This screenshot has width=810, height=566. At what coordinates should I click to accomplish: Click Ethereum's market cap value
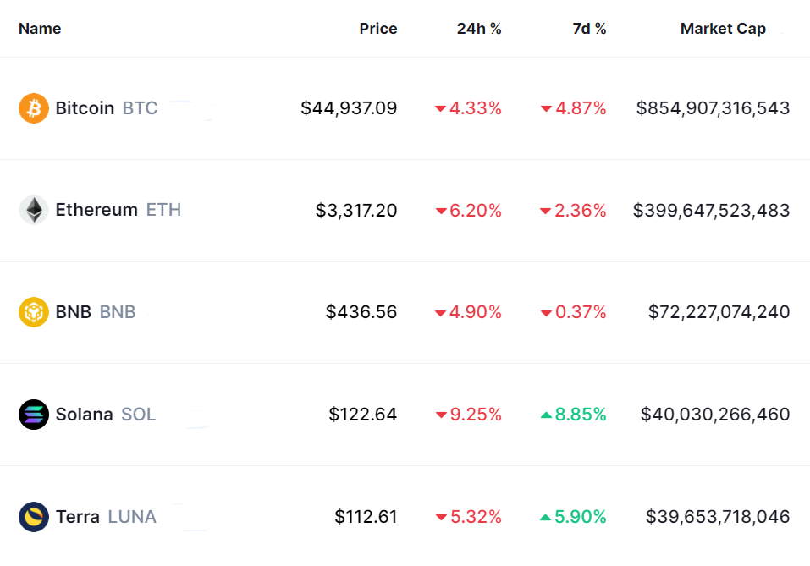pyautogui.click(x=711, y=210)
